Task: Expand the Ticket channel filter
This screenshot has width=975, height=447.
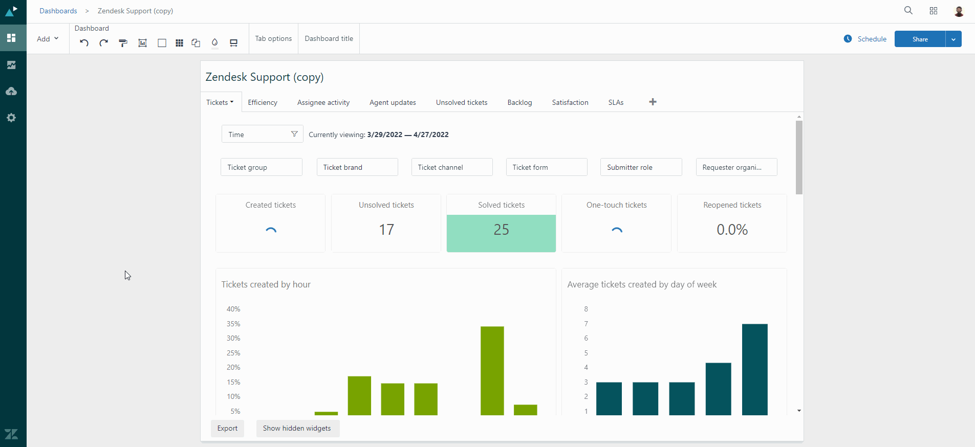Action: coord(452,167)
